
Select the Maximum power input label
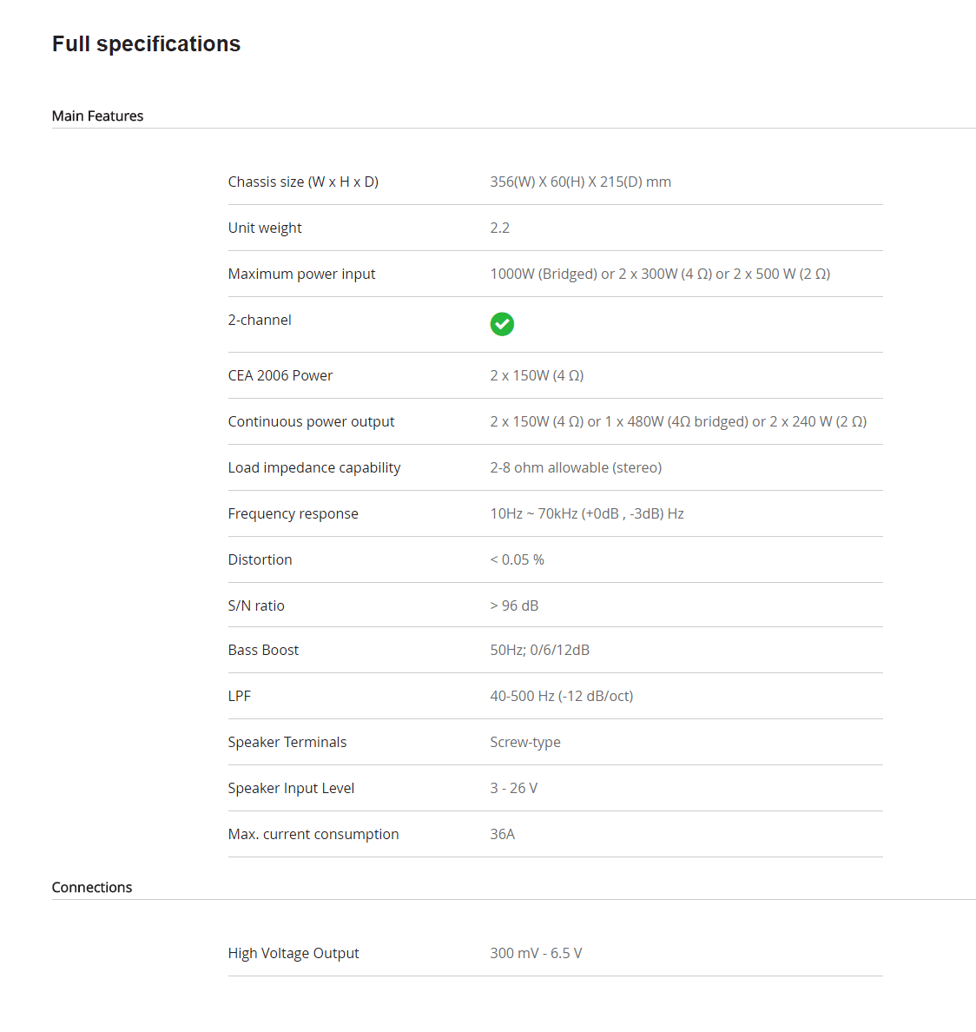click(x=302, y=274)
